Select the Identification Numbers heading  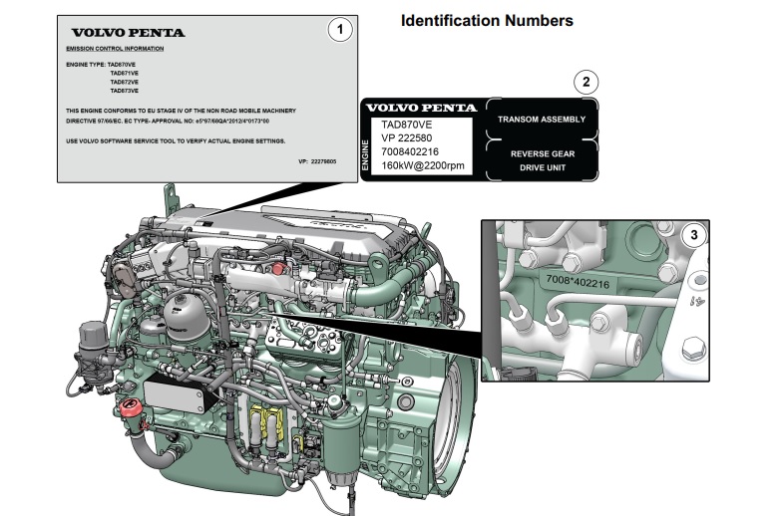pos(487,21)
